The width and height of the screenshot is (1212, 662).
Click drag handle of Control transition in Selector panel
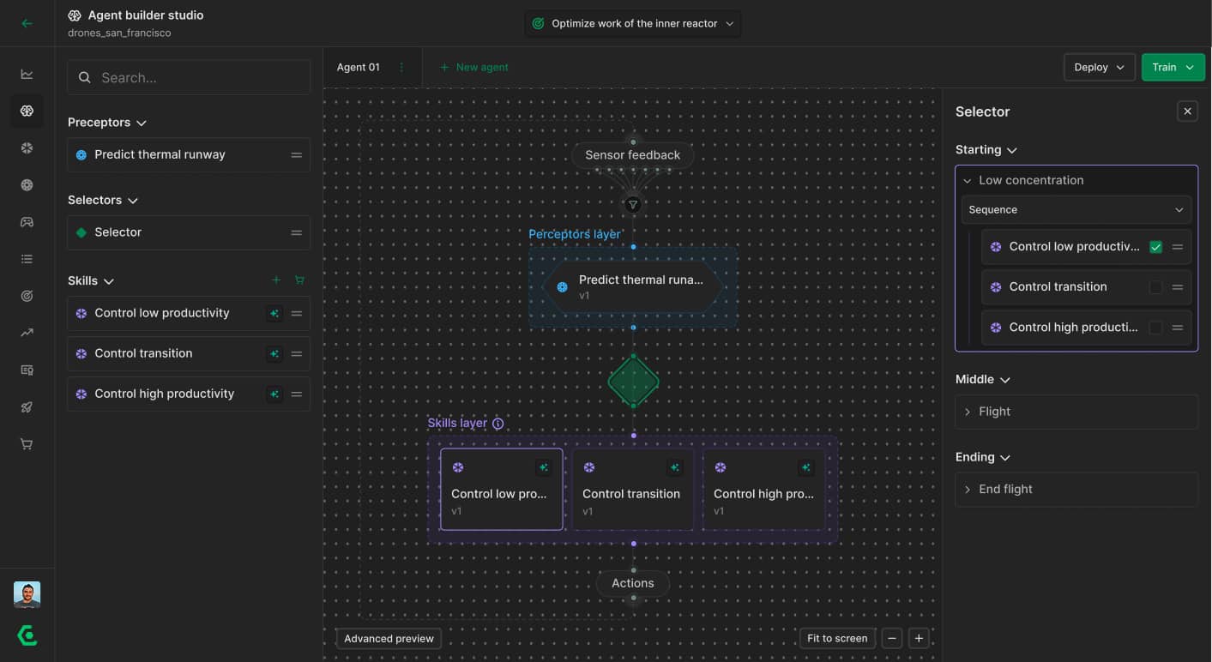tap(1178, 287)
